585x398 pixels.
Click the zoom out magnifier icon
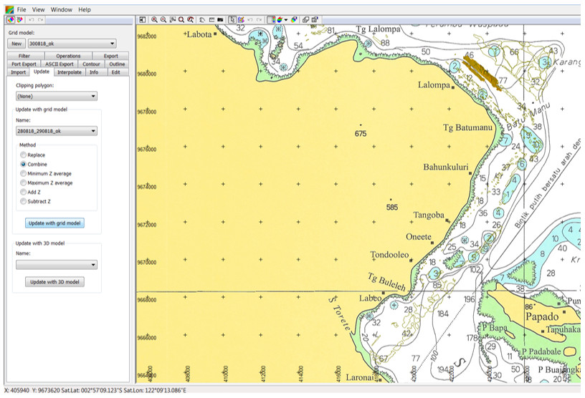tap(163, 20)
